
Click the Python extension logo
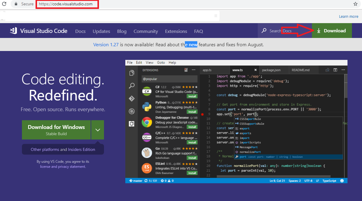(147, 107)
